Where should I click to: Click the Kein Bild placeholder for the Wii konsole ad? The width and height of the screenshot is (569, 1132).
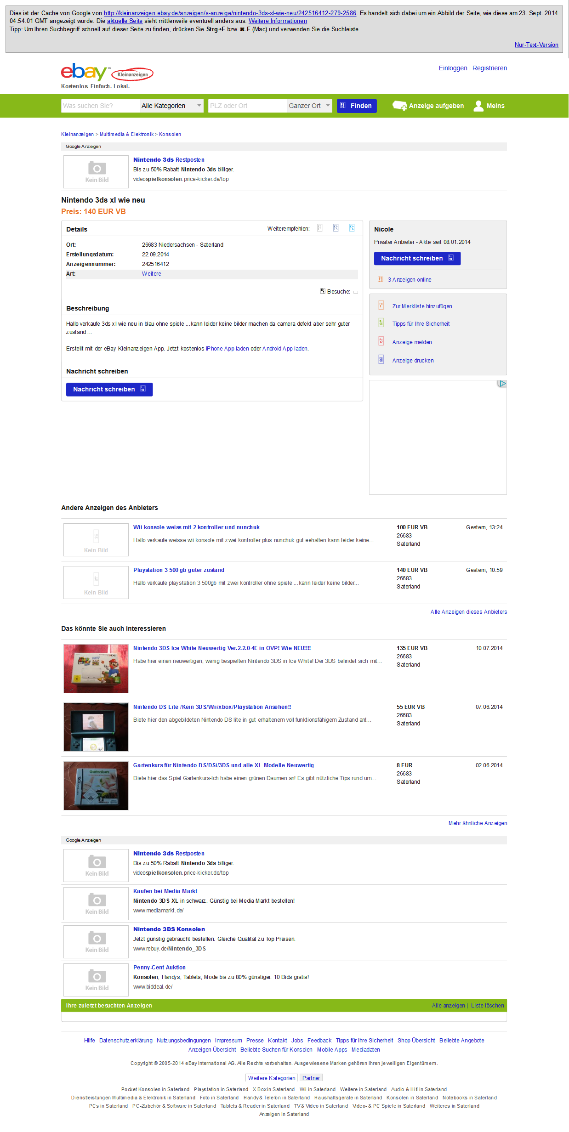(96, 540)
